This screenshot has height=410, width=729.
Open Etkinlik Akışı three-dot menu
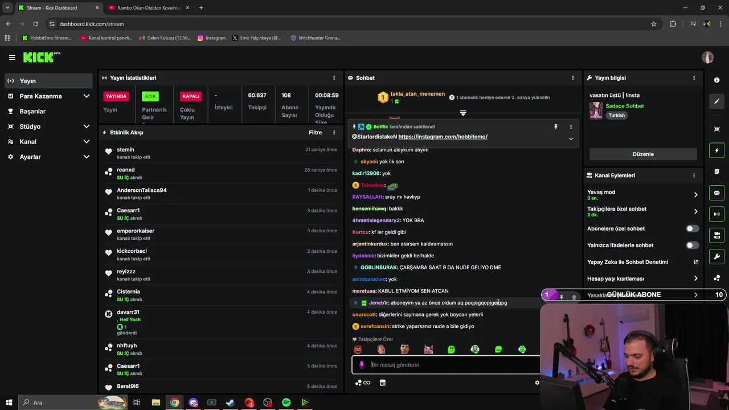[x=334, y=133]
